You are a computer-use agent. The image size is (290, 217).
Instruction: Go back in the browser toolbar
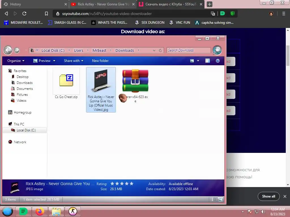click(x=6, y=14)
